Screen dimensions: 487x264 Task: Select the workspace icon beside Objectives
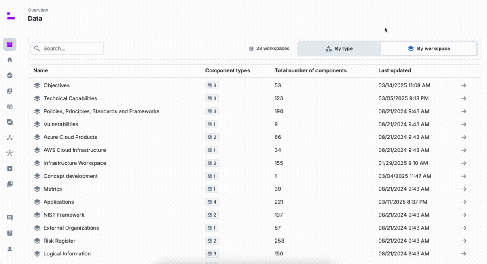pos(36,85)
